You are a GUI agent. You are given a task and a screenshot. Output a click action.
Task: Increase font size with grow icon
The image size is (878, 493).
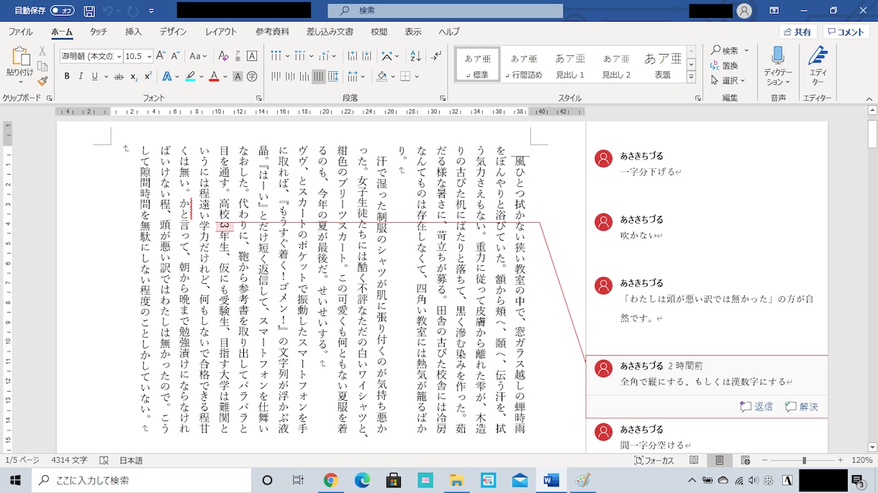(x=162, y=56)
